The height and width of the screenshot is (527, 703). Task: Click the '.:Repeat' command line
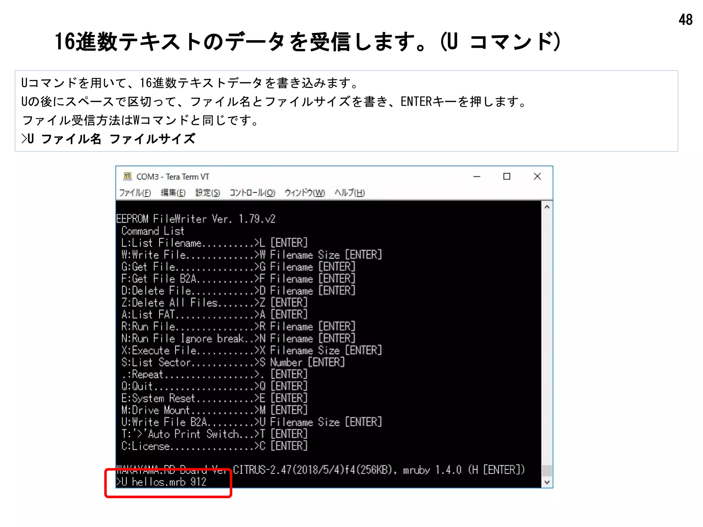[215, 374]
